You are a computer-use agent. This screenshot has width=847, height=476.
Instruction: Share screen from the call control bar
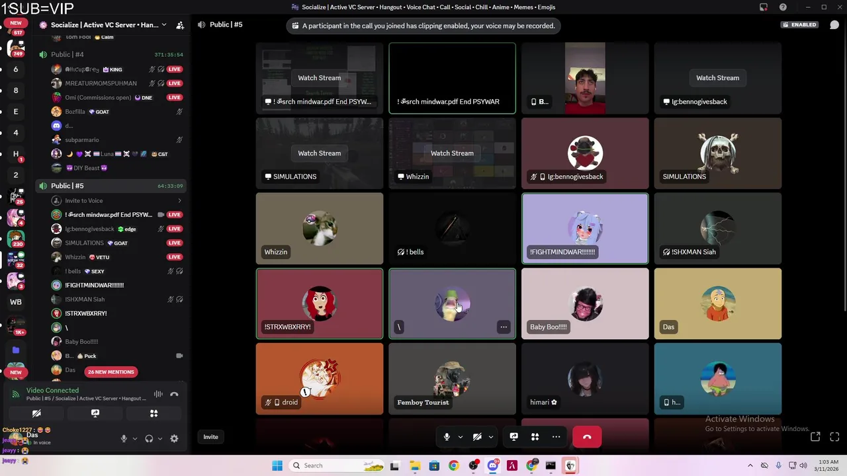coord(513,437)
